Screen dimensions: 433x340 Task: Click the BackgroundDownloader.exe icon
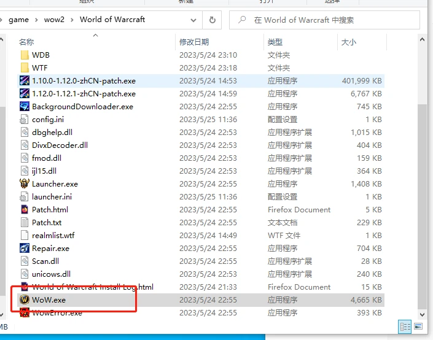(25, 107)
